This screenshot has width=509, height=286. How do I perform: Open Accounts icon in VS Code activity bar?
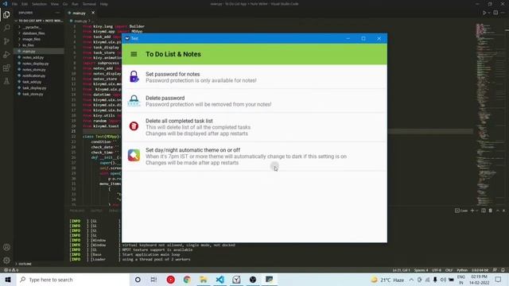pos(6,247)
